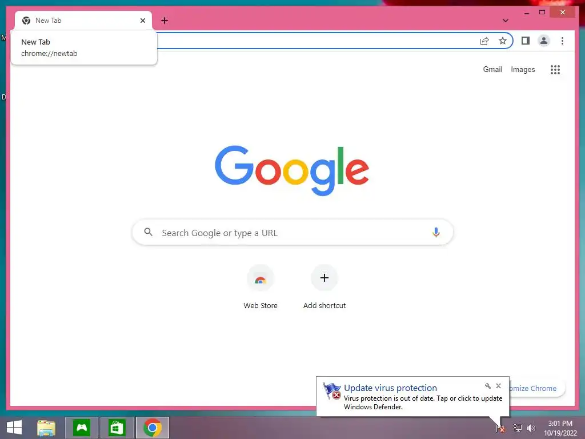
Task: Launch the Games app from taskbar
Action: [x=82, y=428]
